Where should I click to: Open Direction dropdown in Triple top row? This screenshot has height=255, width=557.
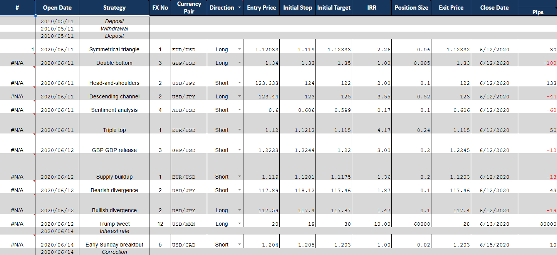pos(240,130)
